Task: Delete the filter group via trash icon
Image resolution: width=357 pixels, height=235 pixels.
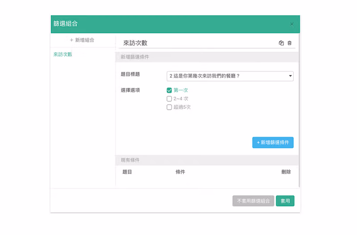Action: (289, 43)
